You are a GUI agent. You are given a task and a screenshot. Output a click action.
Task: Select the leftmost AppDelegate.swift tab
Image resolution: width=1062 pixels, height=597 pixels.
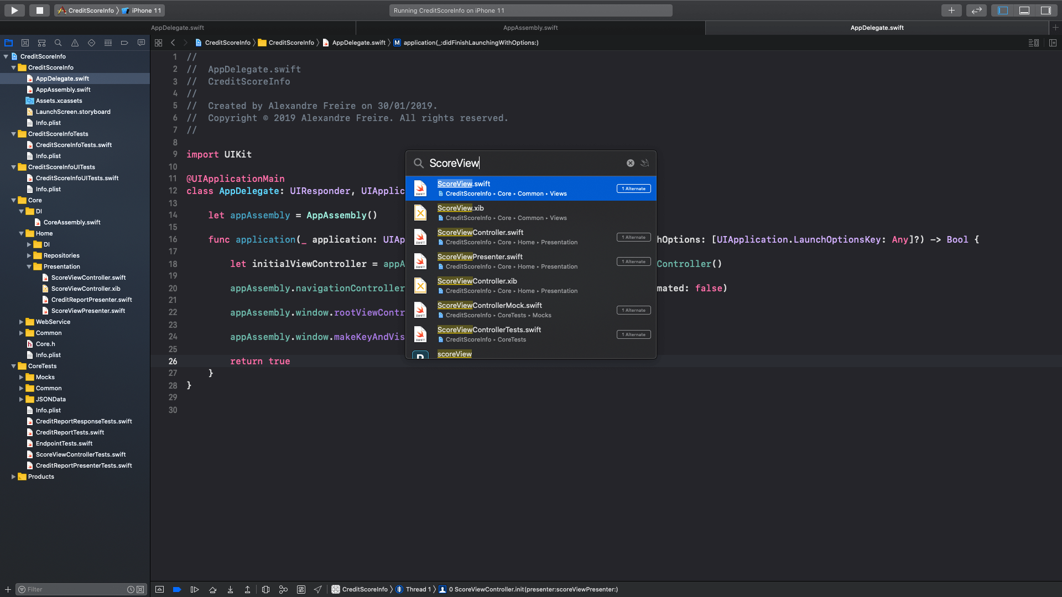178,28
